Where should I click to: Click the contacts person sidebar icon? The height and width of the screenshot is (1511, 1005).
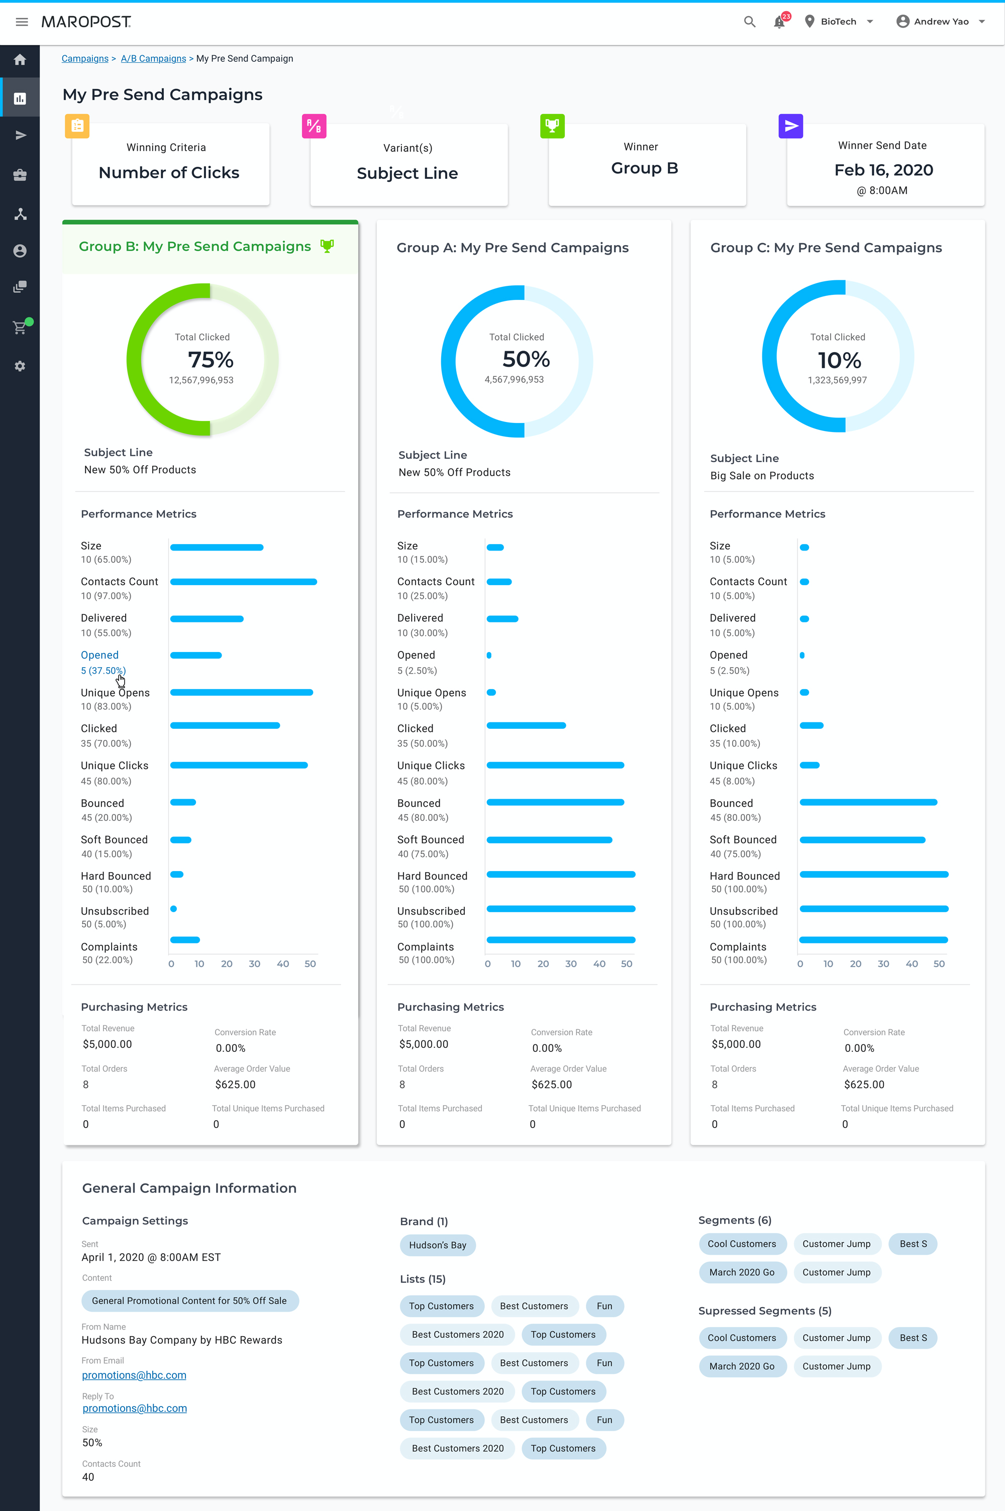point(20,251)
